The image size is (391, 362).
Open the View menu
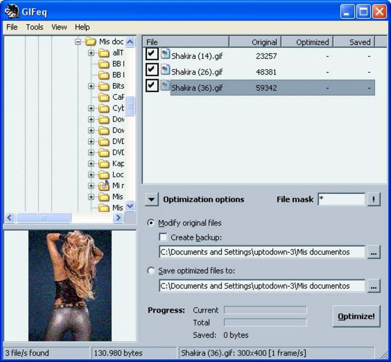pos(59,27)
